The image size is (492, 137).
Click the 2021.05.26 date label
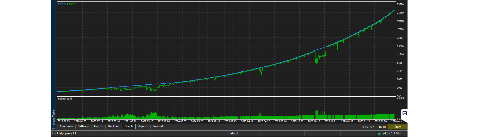tap(130, 121)
